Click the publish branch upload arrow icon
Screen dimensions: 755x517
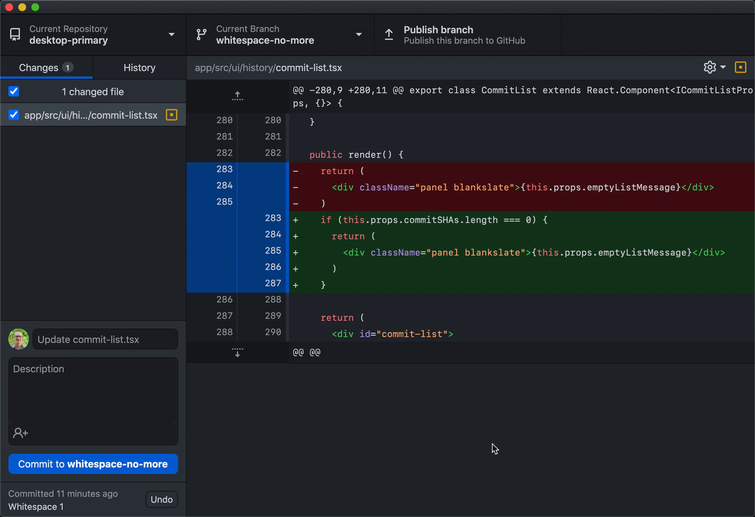pos(389,35)
